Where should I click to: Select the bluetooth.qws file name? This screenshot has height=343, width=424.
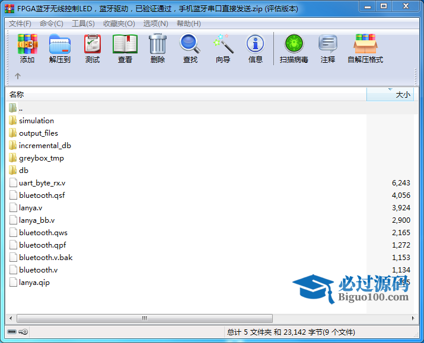(43, 233)
